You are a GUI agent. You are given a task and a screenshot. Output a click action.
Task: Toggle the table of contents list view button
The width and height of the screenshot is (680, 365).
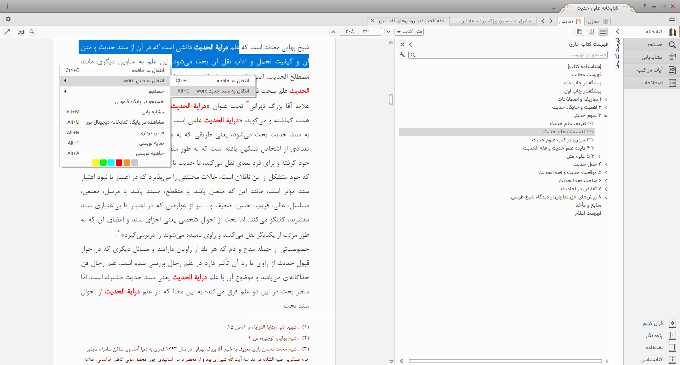(x=603, y=32)
